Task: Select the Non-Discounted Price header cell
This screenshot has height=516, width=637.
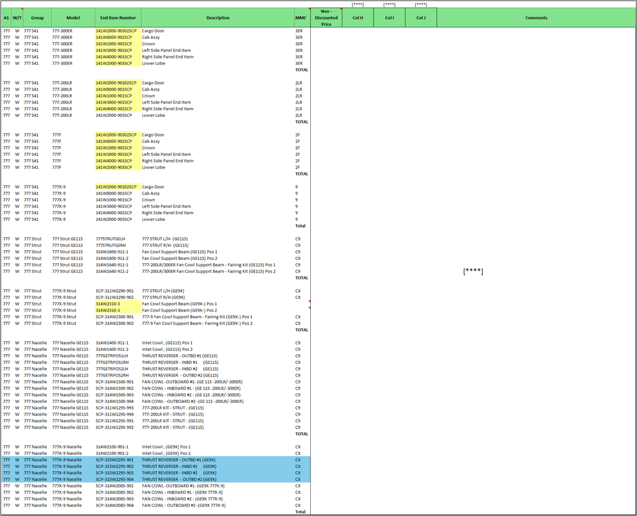Action: [x=326, y=18]
